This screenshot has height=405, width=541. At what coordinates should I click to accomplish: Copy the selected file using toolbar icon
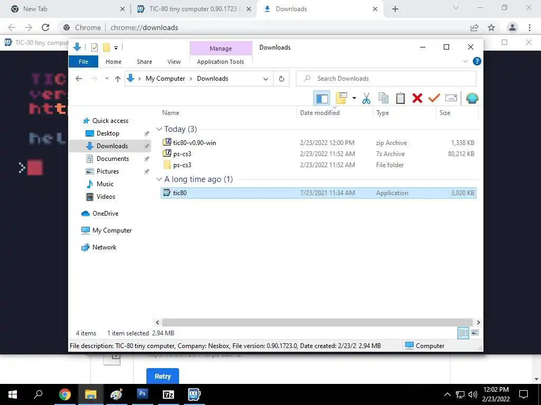[x=384, y=99]
